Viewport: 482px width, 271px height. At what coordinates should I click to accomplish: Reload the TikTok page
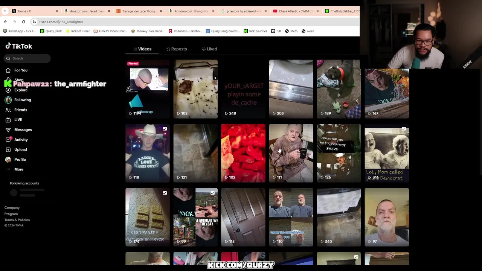23,22
